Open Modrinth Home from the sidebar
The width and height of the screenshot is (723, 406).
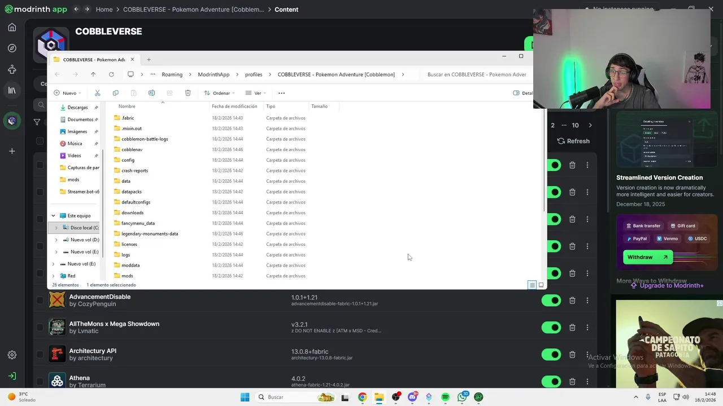click(x=12, y=27)
